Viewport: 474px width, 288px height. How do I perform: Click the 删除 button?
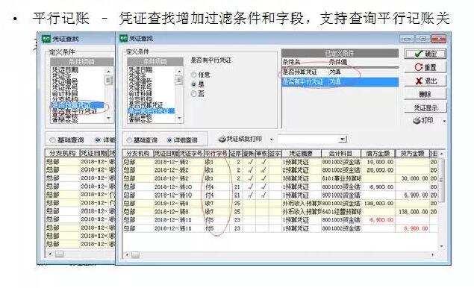tap(425, 94)
